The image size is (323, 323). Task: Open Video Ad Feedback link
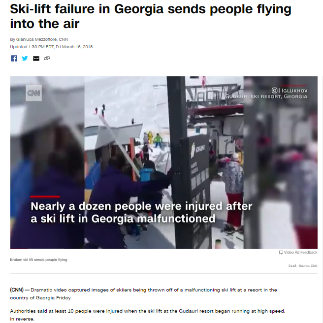click(300, 252)
